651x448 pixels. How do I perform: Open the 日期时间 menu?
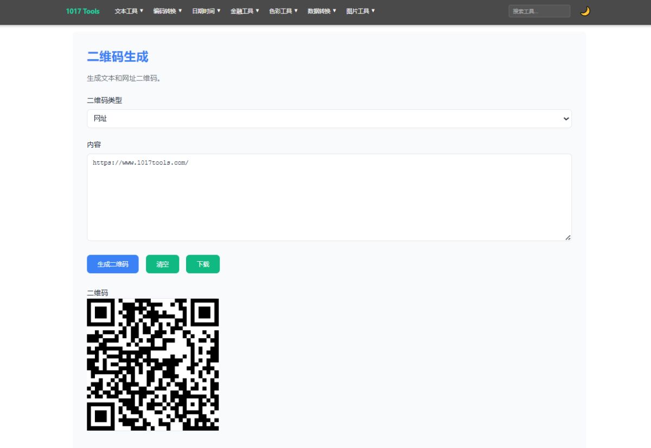[205, 11]
